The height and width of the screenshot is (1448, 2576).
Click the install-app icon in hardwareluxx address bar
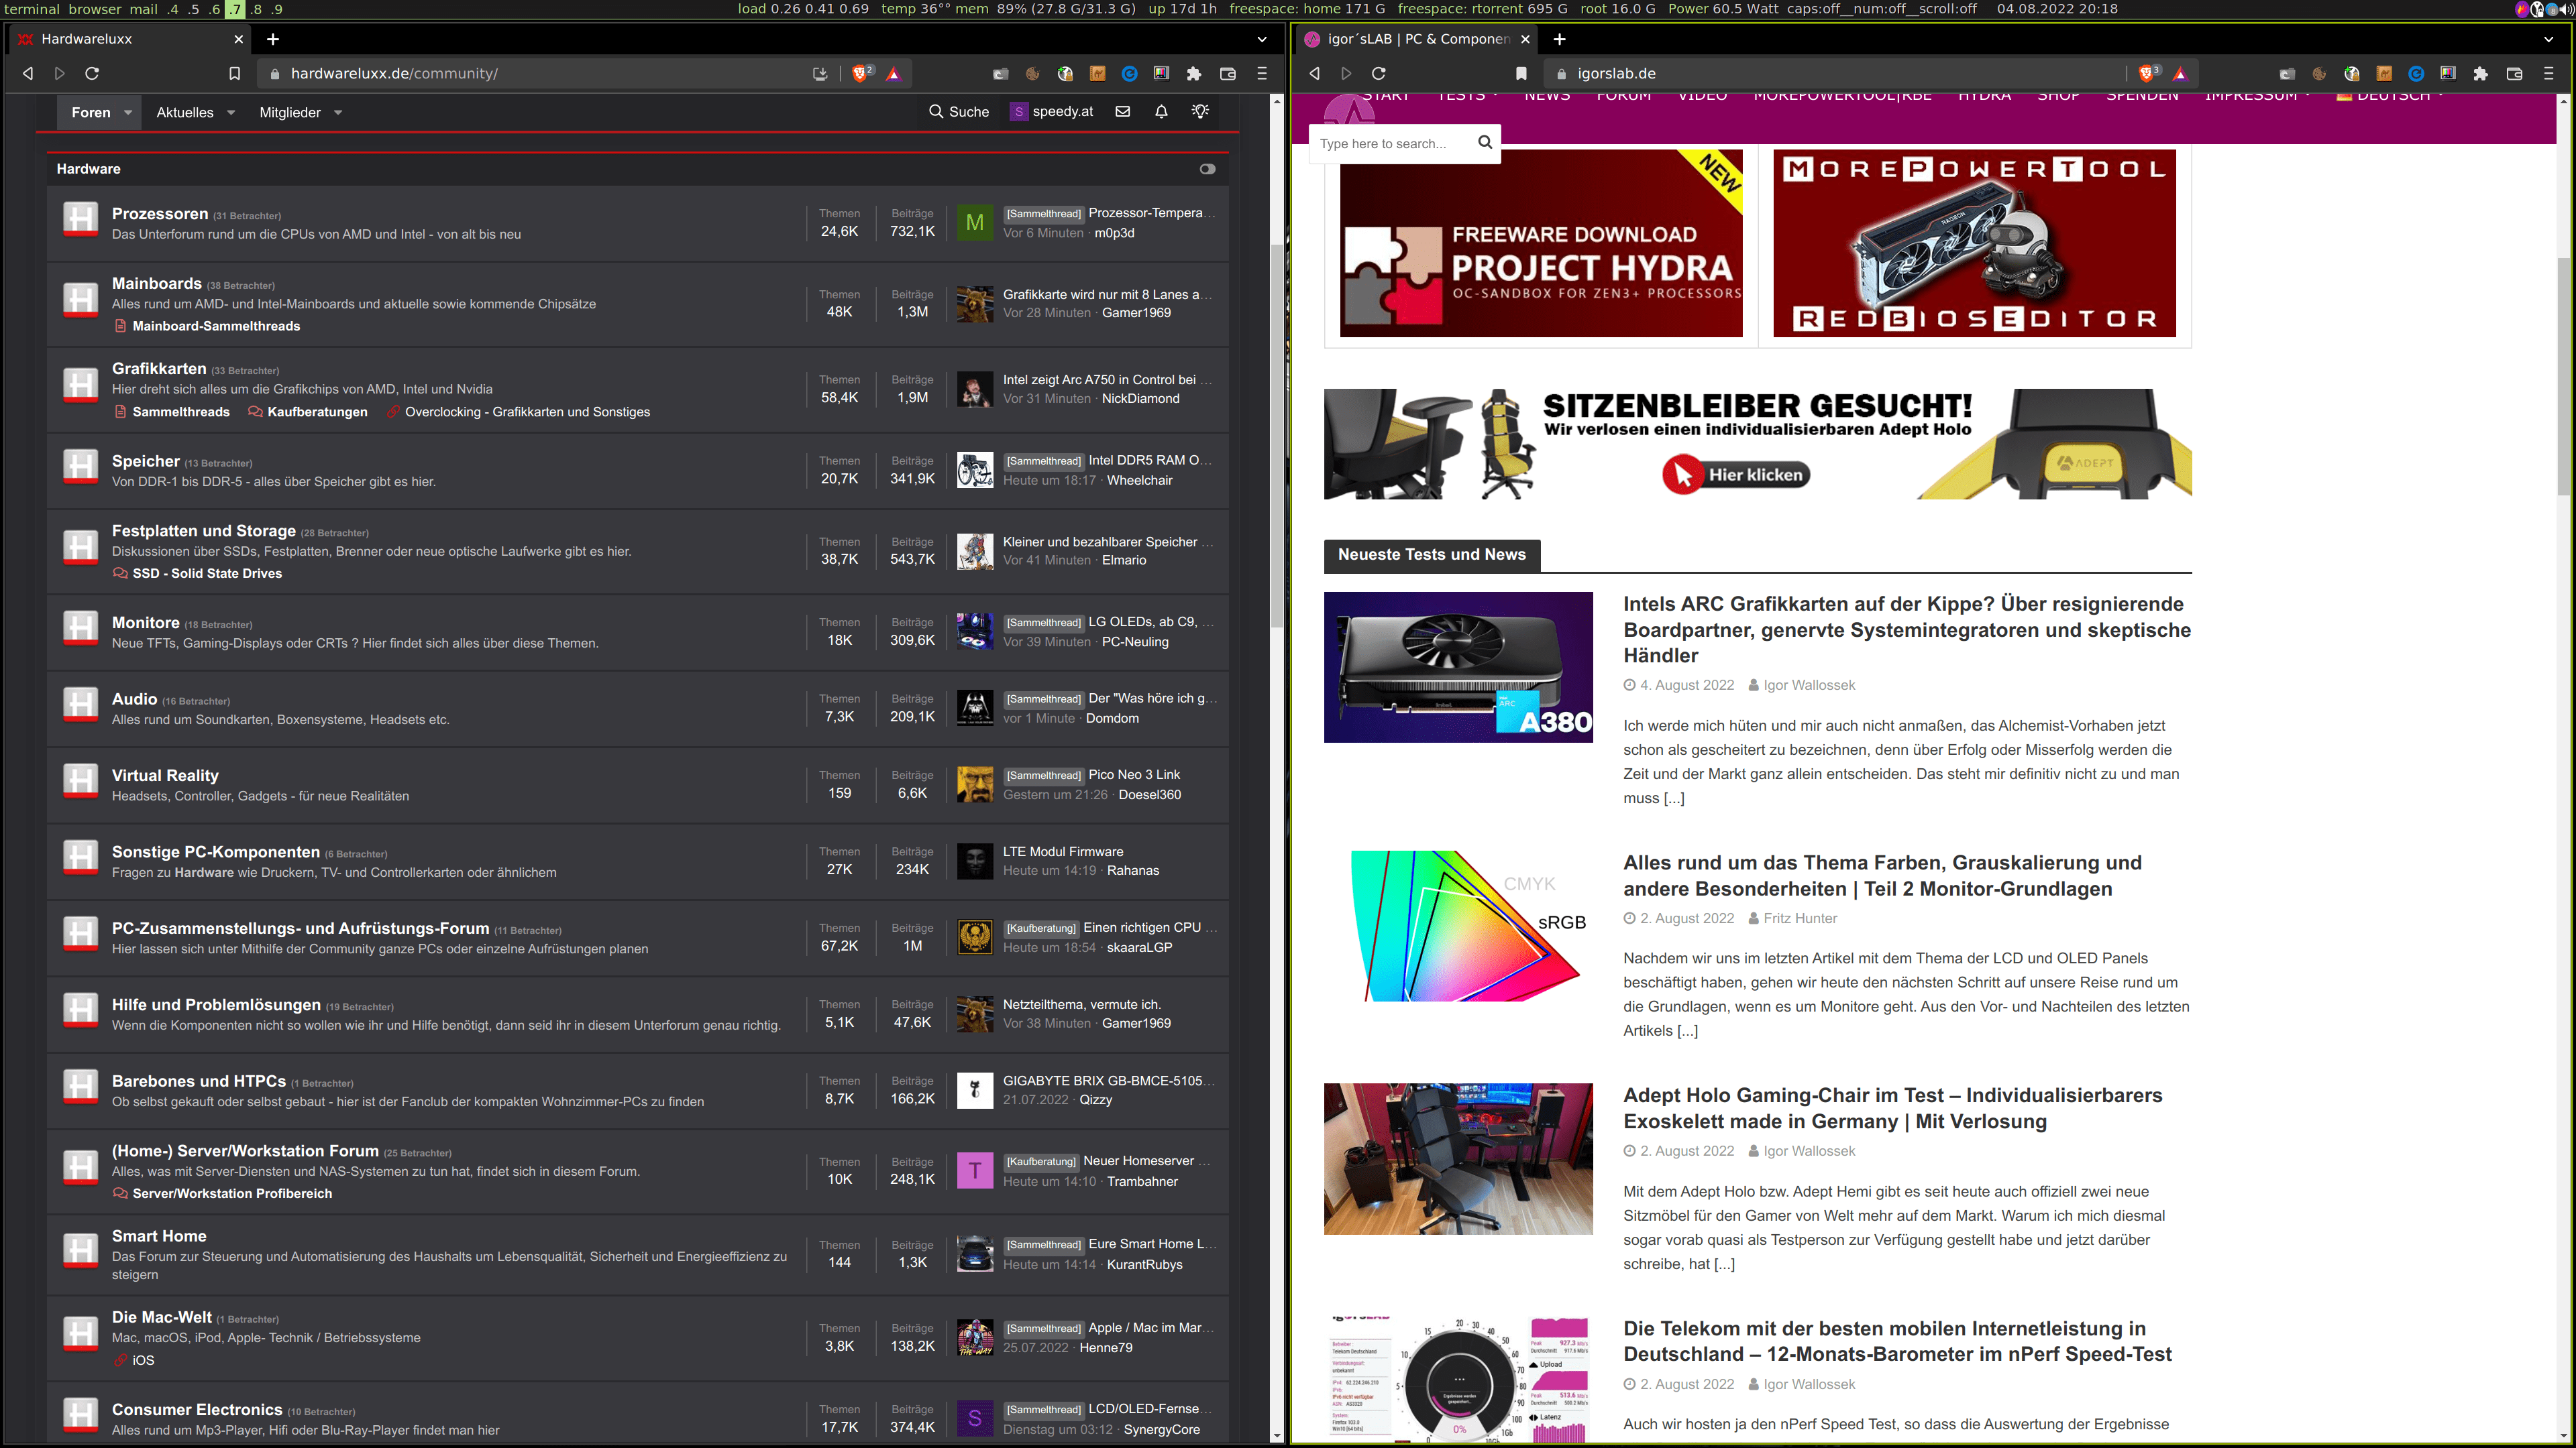coord(820,73)
